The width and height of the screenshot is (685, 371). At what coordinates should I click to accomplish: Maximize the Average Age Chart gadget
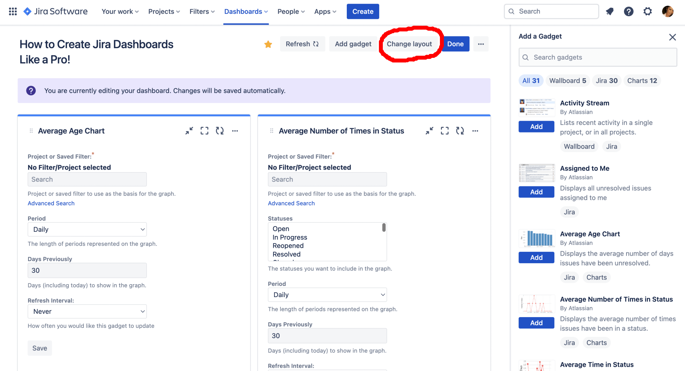pos(204,131)
